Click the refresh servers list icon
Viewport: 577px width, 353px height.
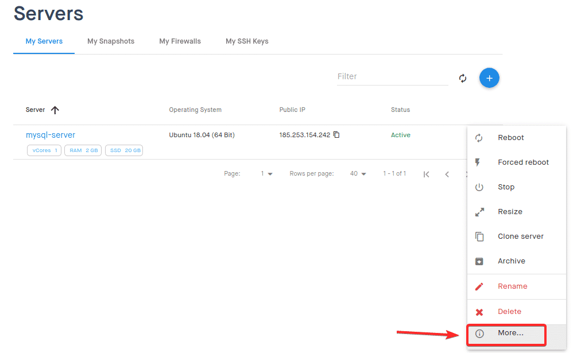(463, 78)
